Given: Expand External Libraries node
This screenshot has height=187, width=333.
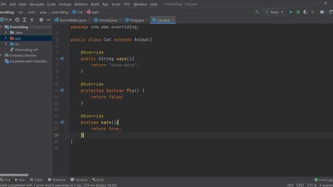Looking at the screenshot, I should 1,56.
